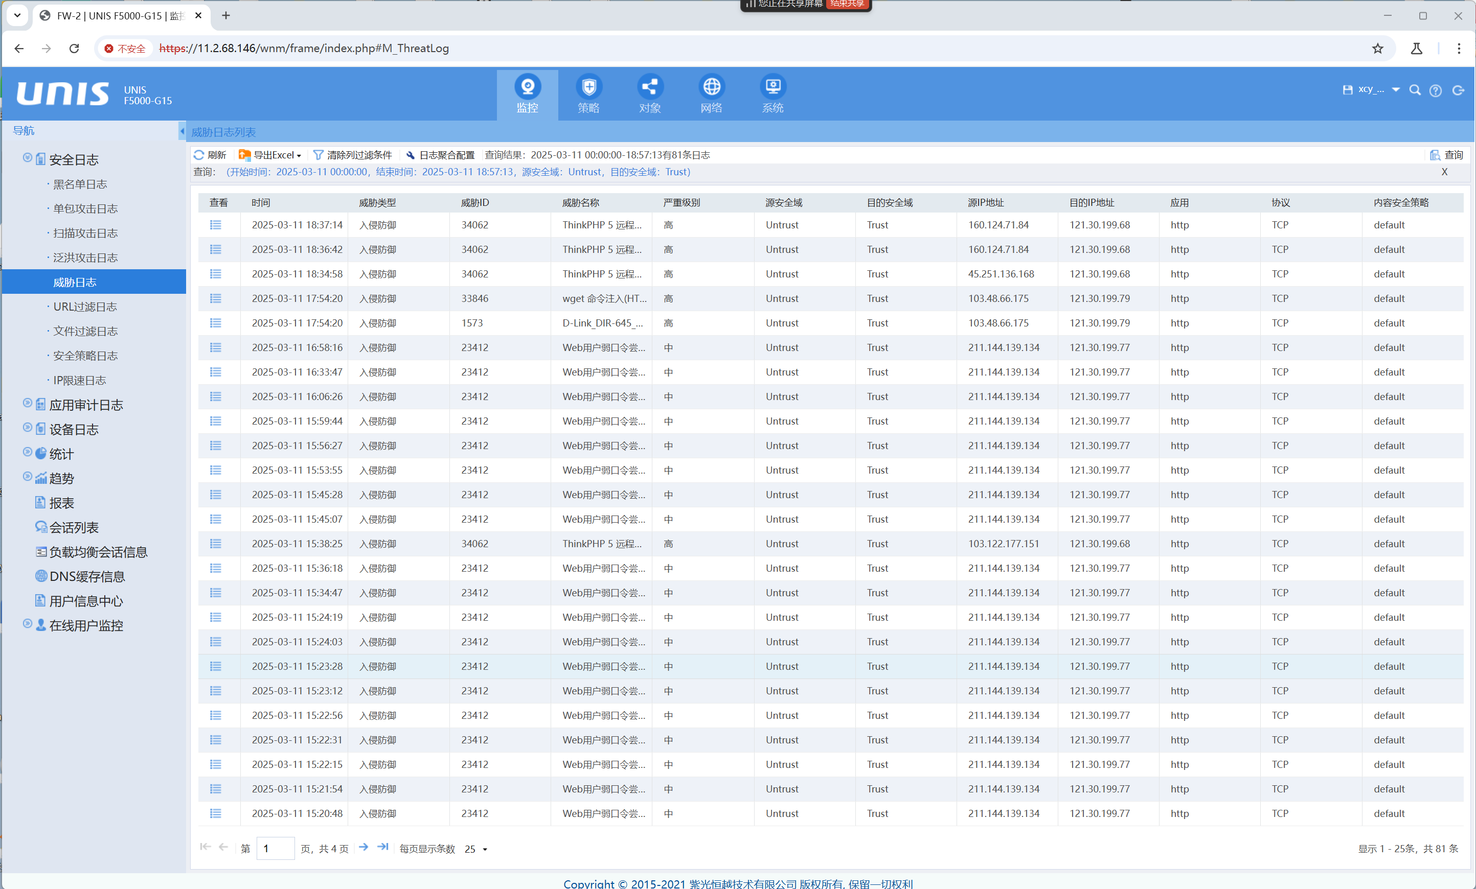
Task: Click the search magnifier icon in header
Action: click(x=1415, y=90)
